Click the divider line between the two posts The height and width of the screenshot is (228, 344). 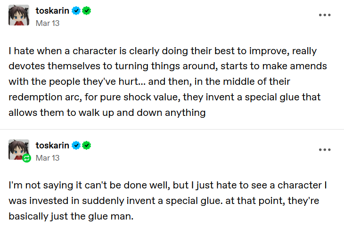(172, 130)
